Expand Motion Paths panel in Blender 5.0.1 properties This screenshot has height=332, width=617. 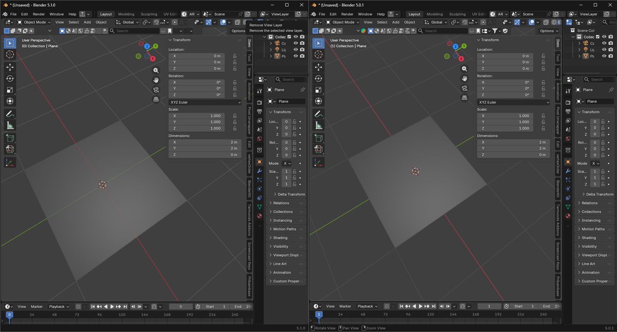(x=595, y=229)
